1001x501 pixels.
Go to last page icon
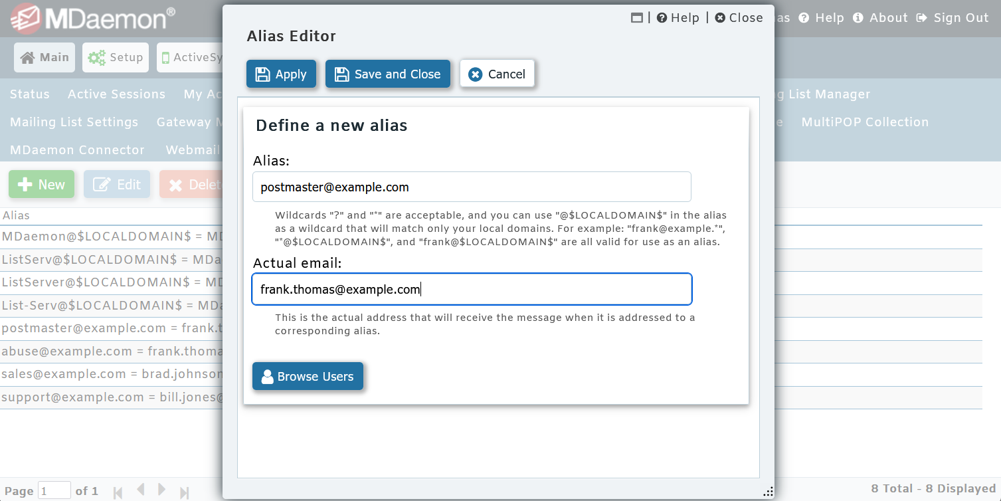(x=185, y=492)
